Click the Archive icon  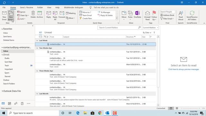[x=40, y=13]
